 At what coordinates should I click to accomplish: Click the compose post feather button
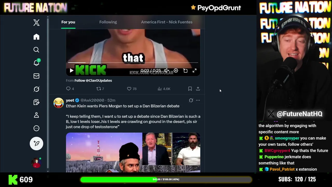(x=36, y=143)
